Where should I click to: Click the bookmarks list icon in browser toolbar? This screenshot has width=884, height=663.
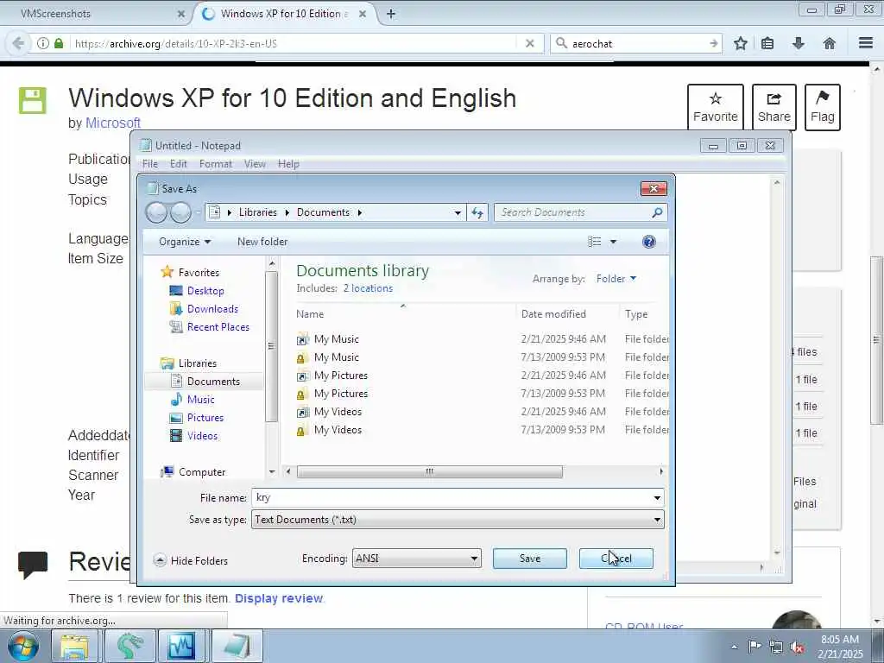[767, 43]
